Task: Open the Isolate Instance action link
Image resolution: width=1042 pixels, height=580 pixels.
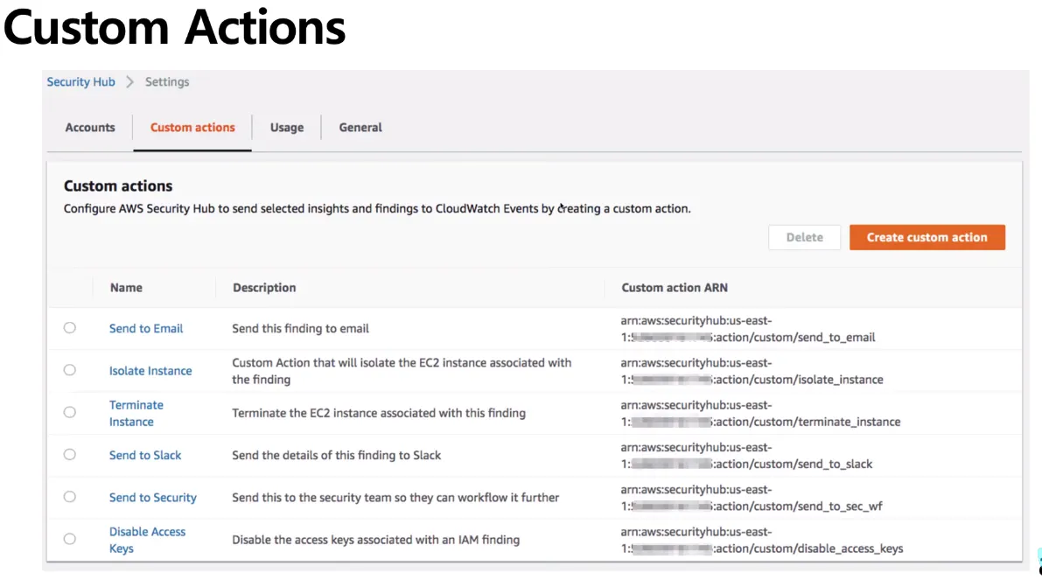Action: [x=150, y=371]
